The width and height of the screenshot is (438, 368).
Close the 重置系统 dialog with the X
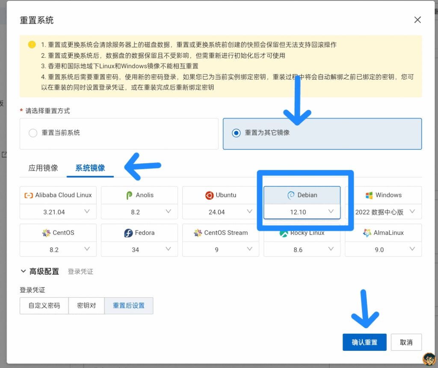click(x=417, y=20)
